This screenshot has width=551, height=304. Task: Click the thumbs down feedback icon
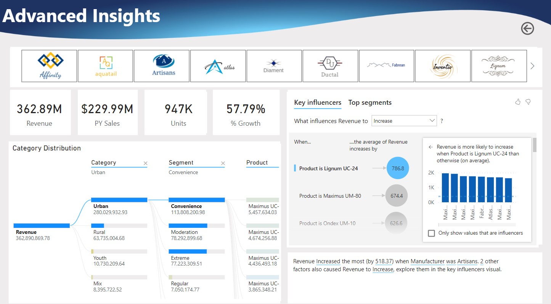point(528,102)
